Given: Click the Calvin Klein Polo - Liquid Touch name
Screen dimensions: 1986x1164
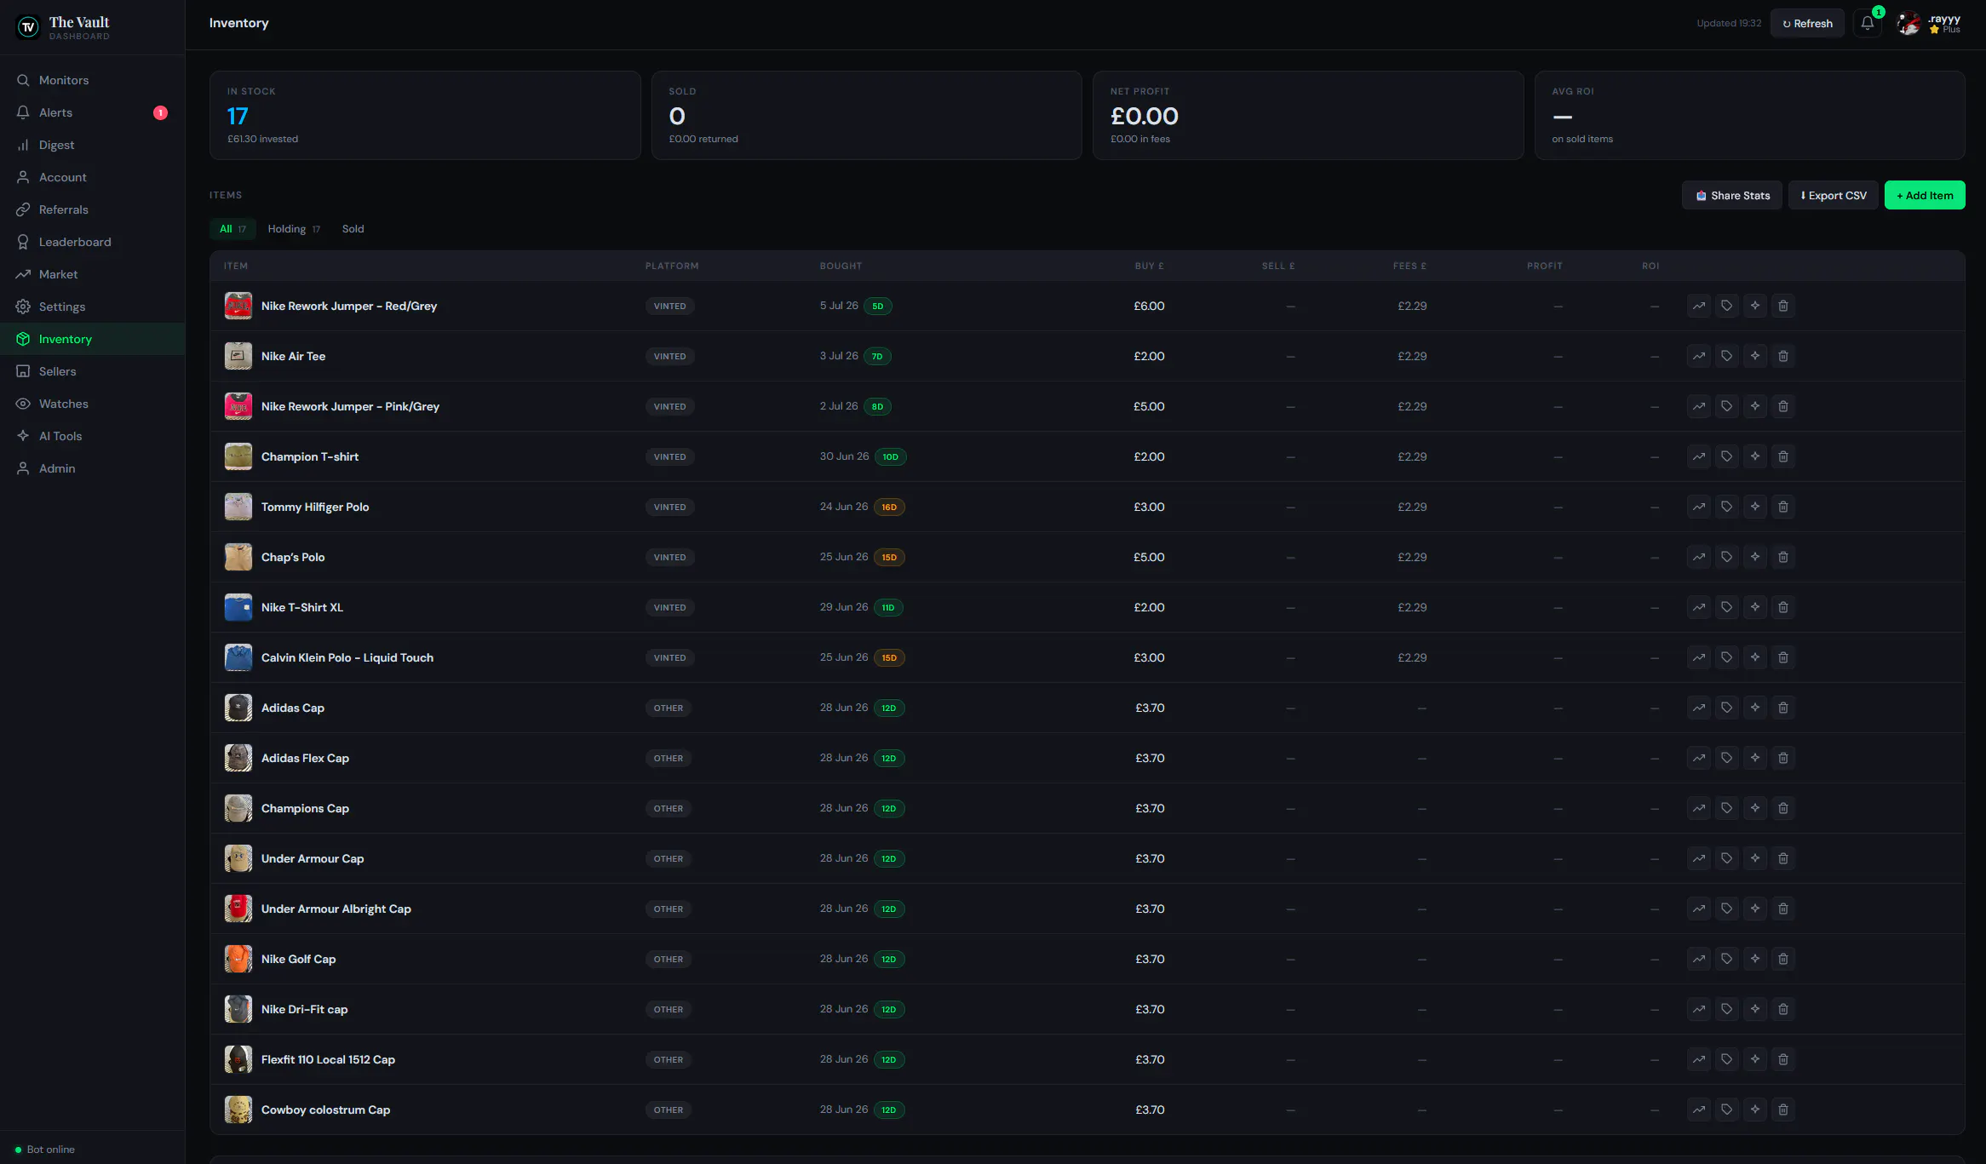Looking at the screenshot, I should point(347,657).
